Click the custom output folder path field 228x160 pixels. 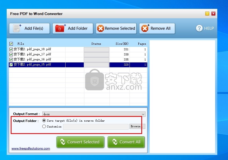coord(96,127)
